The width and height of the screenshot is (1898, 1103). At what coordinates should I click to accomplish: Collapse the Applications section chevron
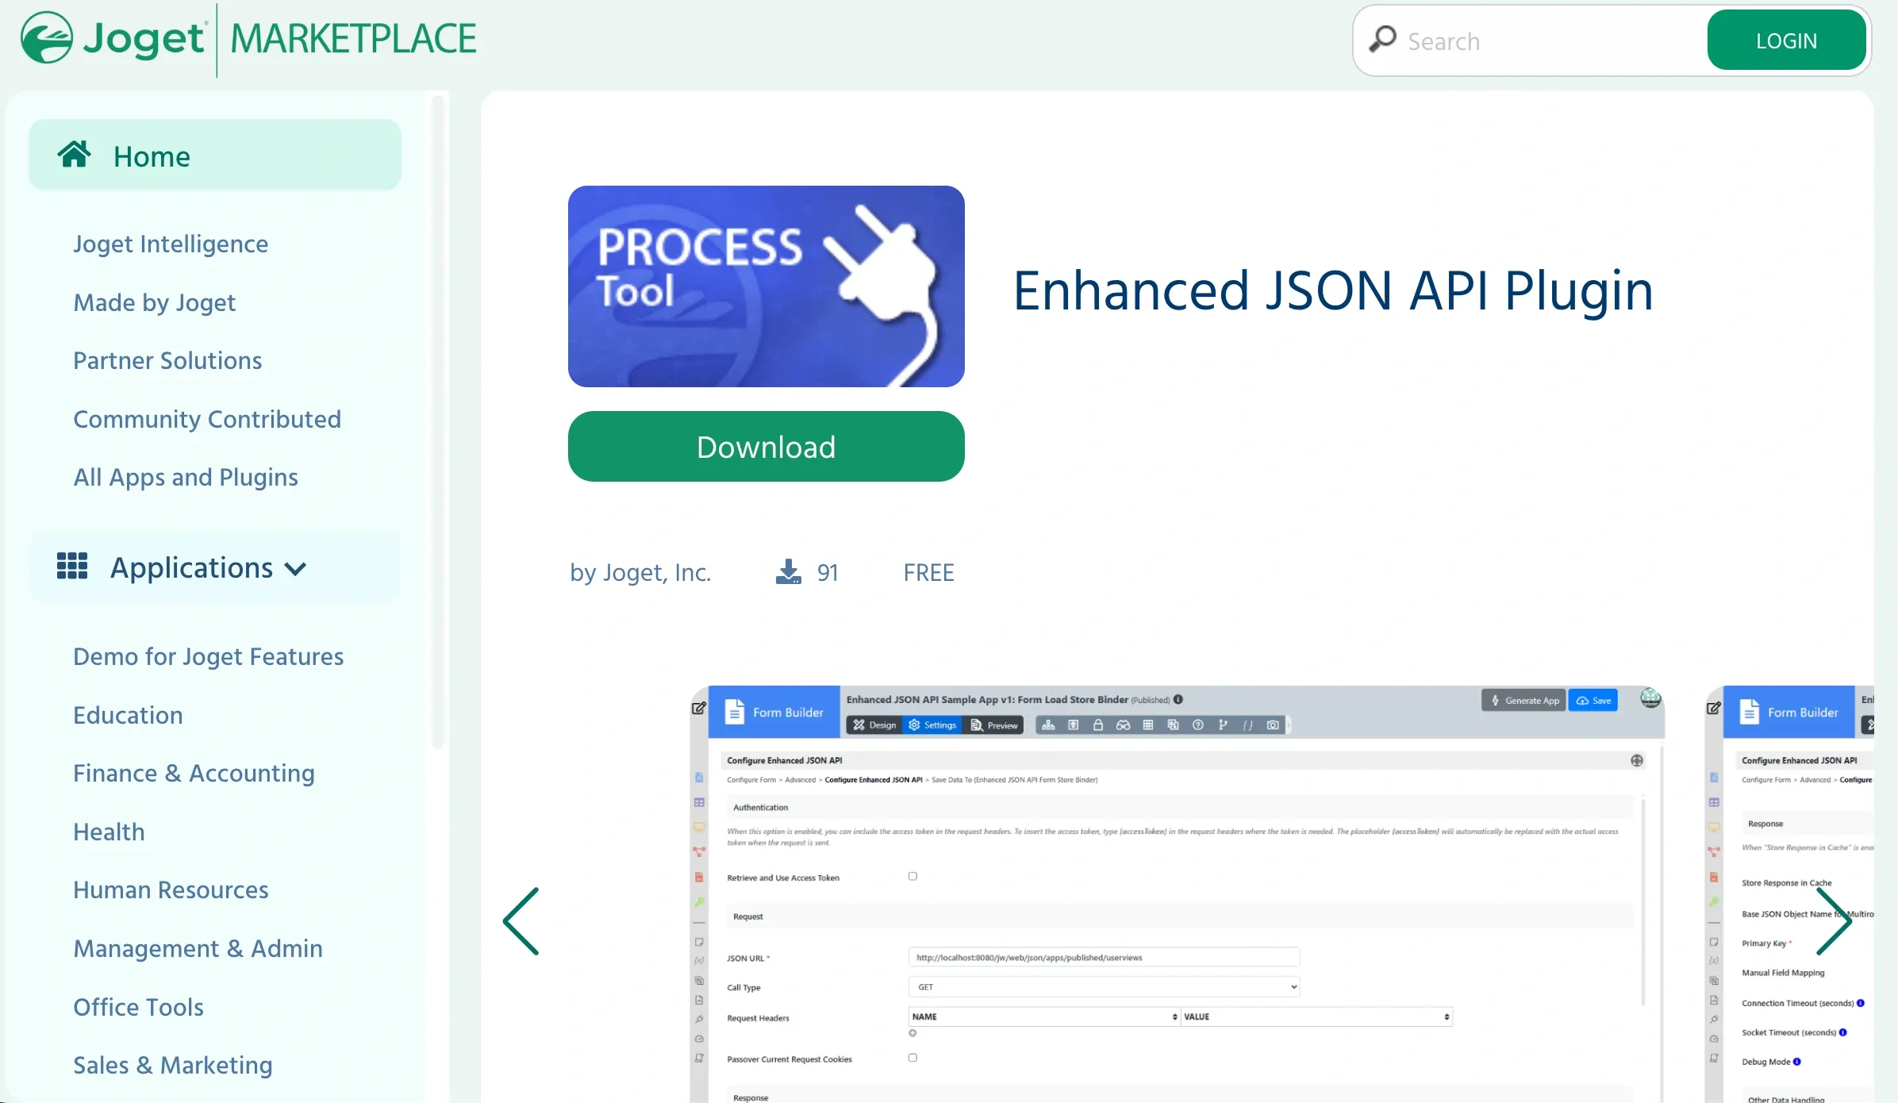[x=296, y=569]
